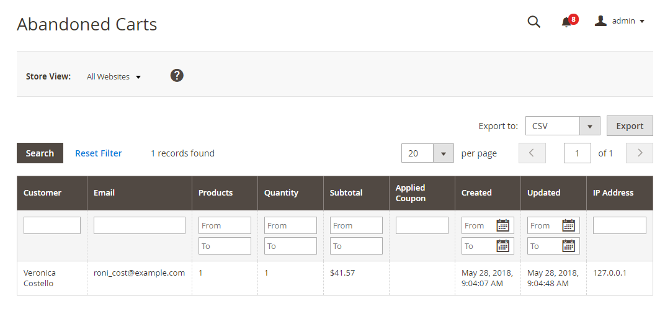Open Created To calendar picker
The height and width of the screenshot is (316, 665).
coord(502,246)
